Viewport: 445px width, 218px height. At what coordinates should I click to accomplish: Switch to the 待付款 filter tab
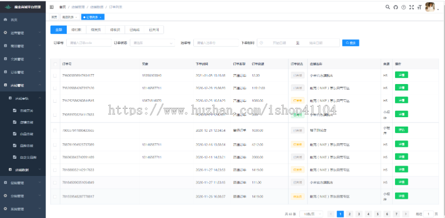click(x=77, y=30)
